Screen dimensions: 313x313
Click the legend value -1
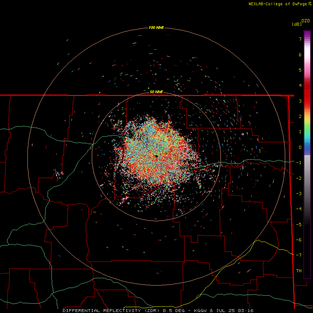(x=299, y=163)
